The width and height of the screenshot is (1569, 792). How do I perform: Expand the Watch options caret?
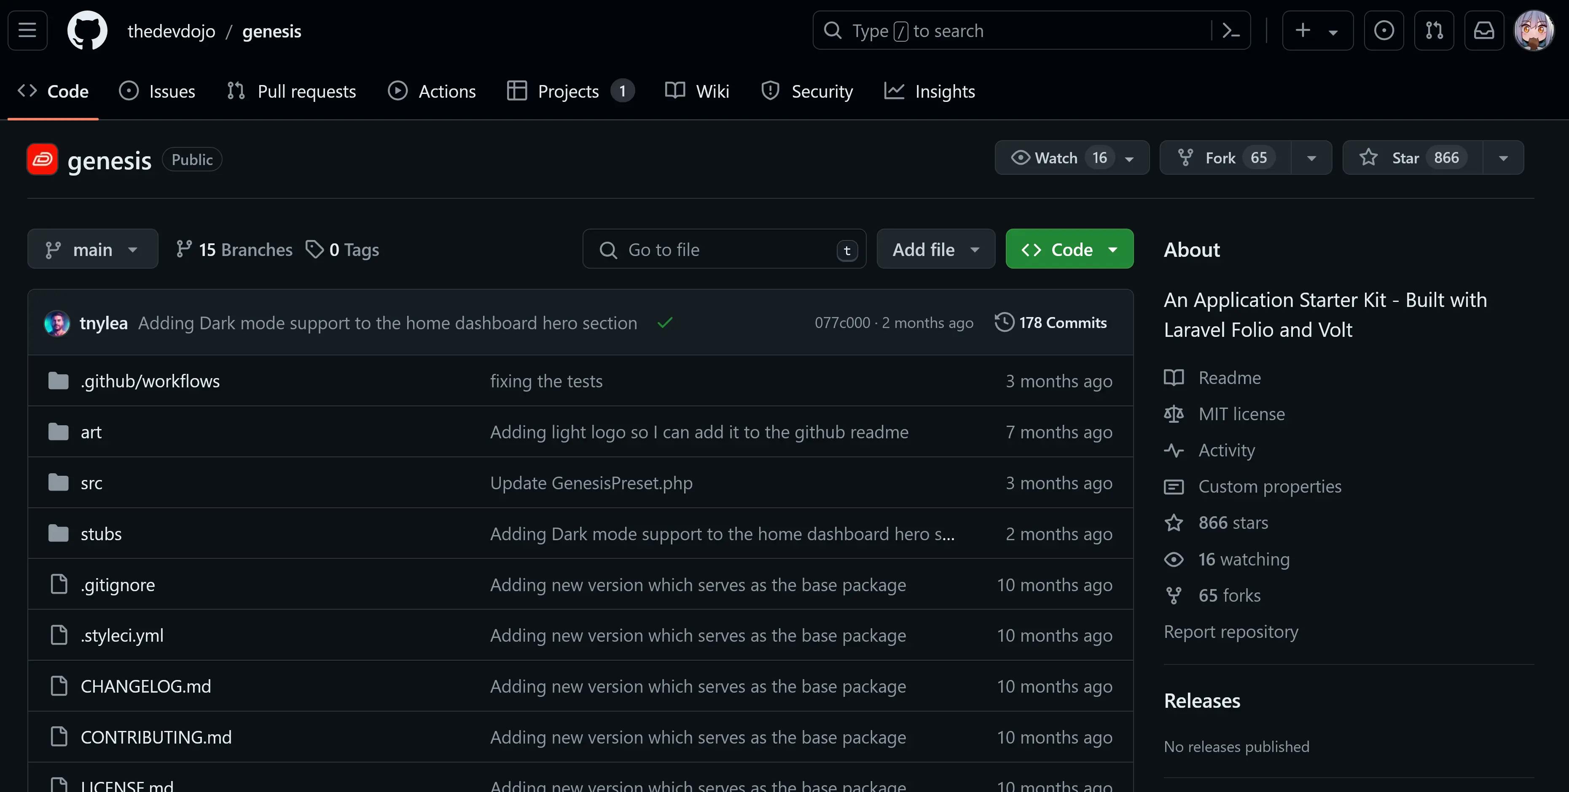pyautogui.click(x=1129, y=159)
